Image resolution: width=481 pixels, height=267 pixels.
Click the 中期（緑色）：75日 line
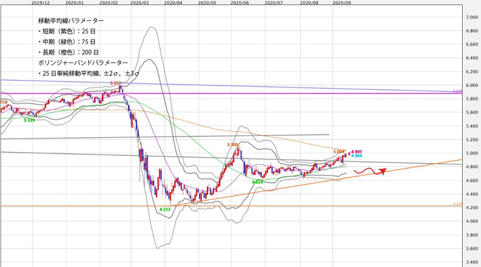pyautogui.click(x=67, y=42)
